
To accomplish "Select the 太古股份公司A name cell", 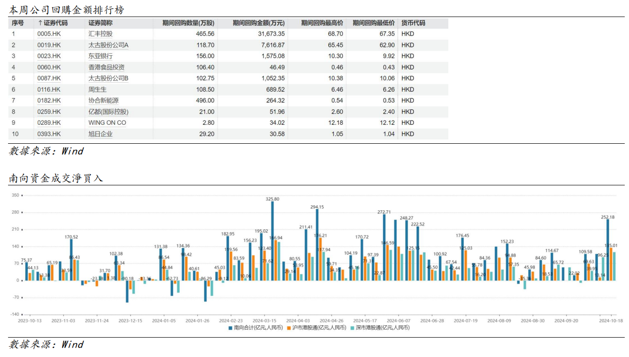I will 108,45.
